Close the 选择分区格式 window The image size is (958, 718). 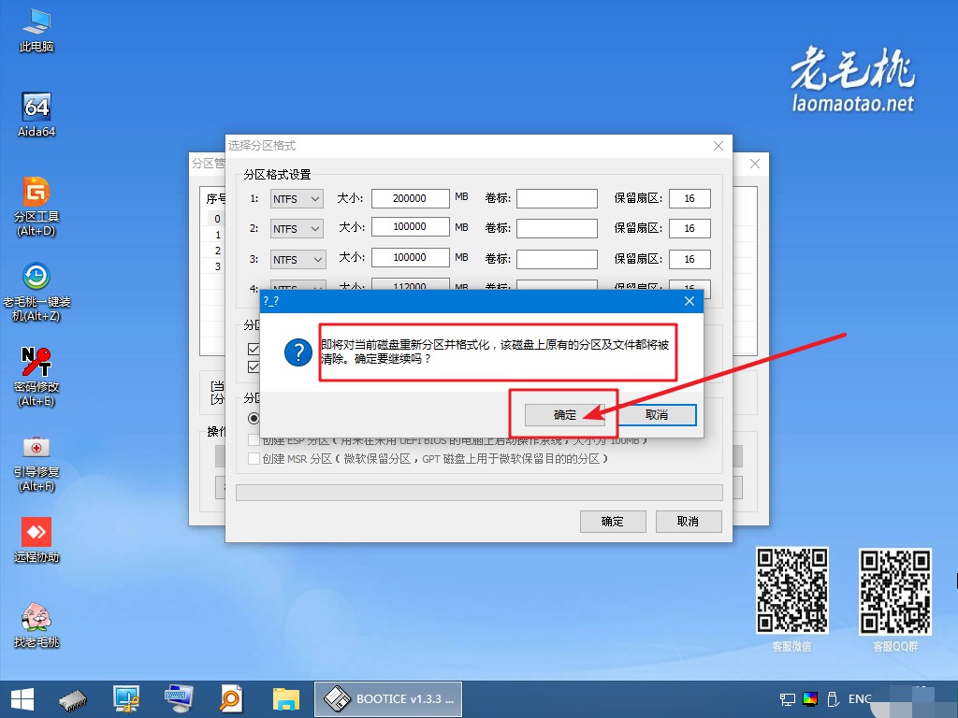[x=718, y=146]
